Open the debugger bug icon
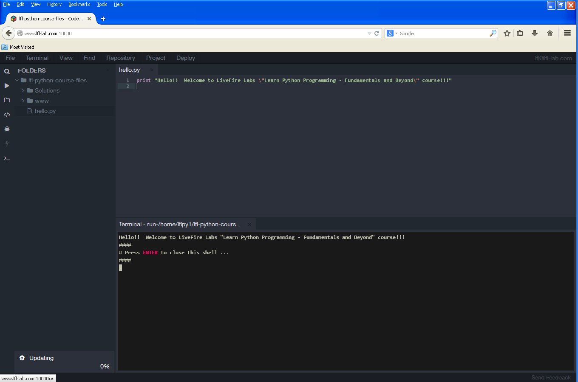Screen dimensions: 578x382 7,129
